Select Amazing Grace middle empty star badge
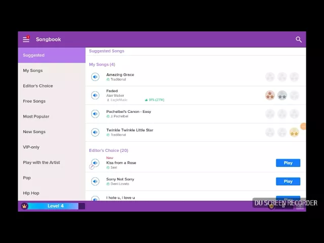The width and height of the screenshot is (324, 243). [282, 77]
